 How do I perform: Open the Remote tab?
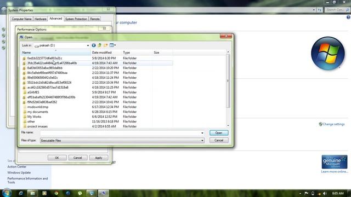coord(95,19)
